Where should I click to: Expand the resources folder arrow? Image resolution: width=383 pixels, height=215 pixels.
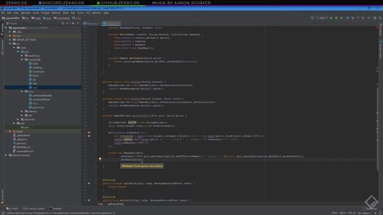pos(18,119)
